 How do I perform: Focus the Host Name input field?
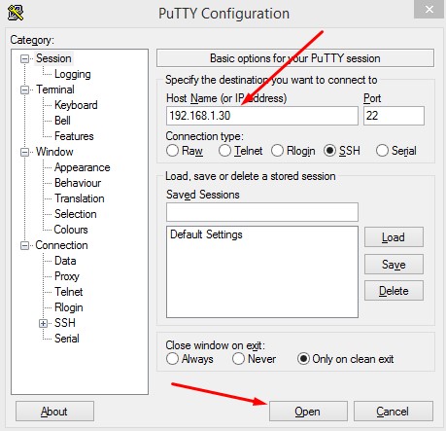262,116
